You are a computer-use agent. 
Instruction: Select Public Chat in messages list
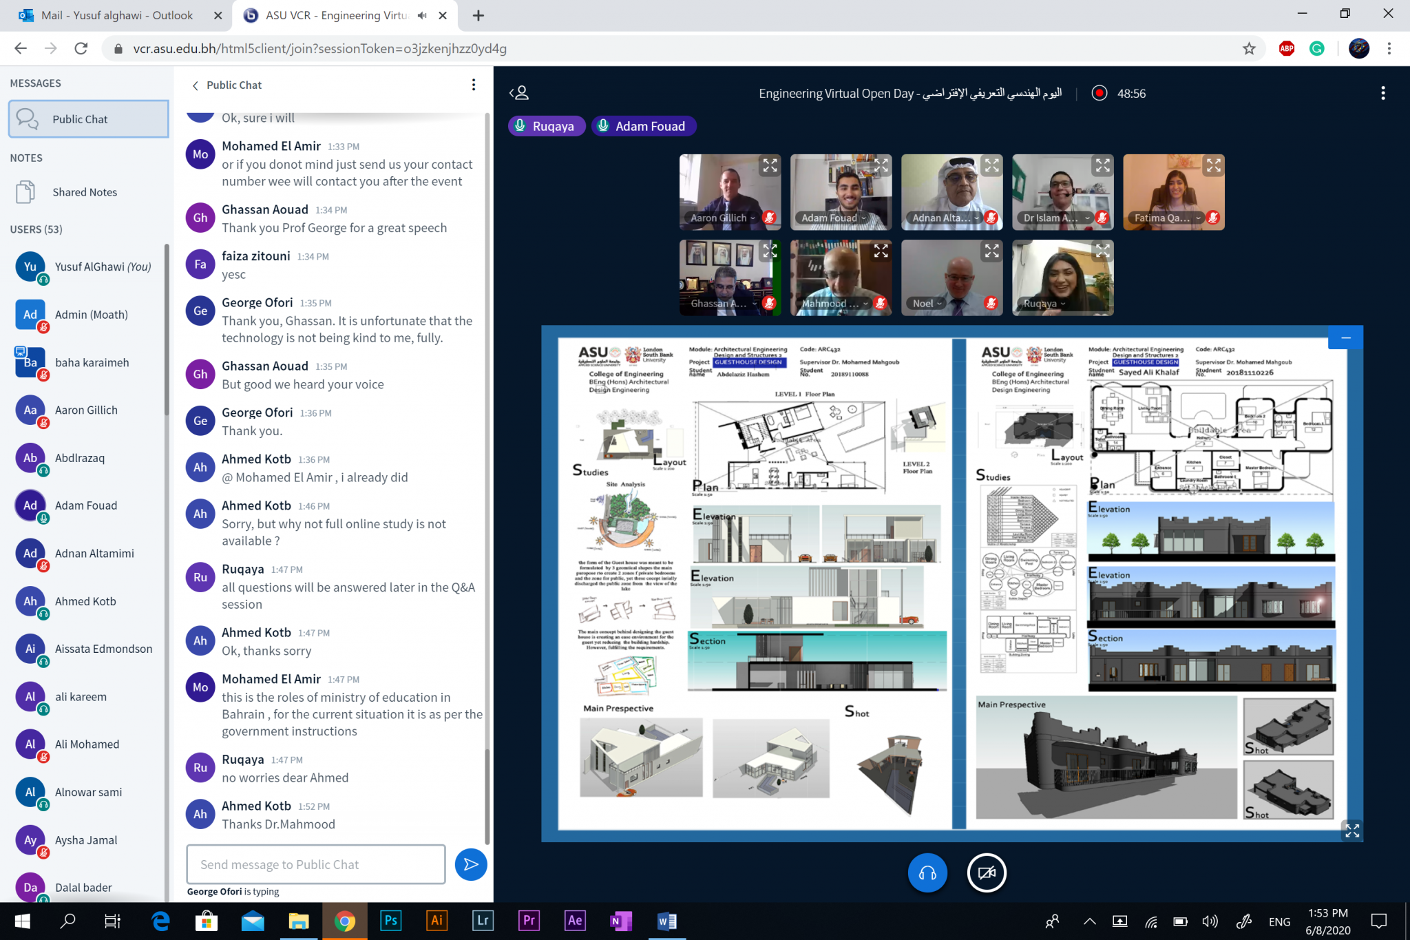coord(88,119)
